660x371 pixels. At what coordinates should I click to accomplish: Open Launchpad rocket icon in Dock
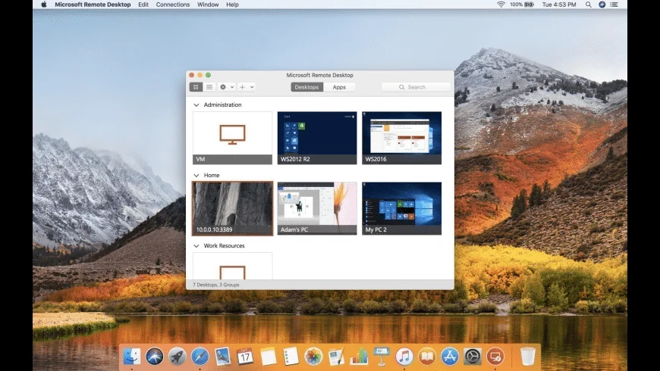coord(178,357)
